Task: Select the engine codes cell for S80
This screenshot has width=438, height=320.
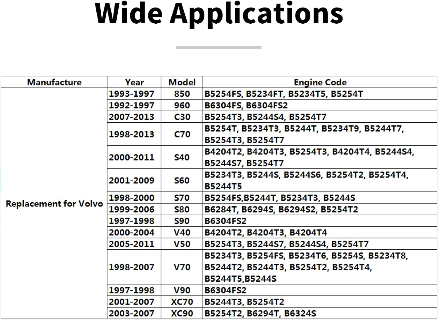Action: click(x=281, y=209)
